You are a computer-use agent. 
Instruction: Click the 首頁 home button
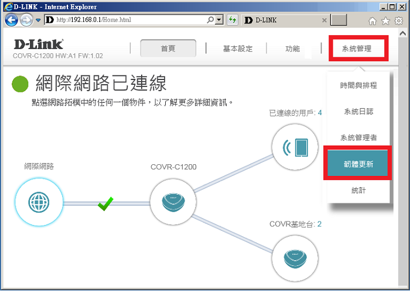click(168, 49)
